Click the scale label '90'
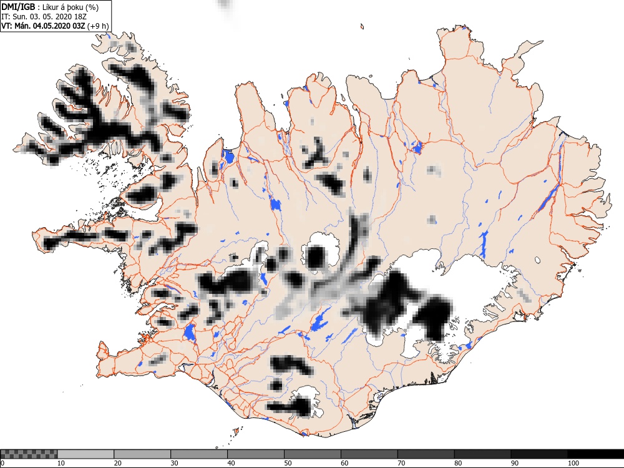This screenshot has width=624, height=468. 515,463
